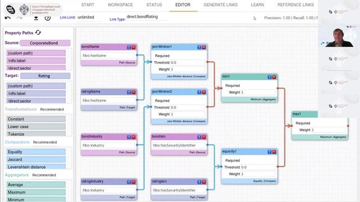Reload property paths with refresh icon
360x202 pixels.
[x=38, y=33]
